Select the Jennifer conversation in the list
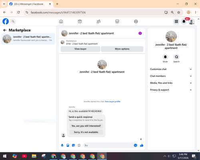Viewport: 200px width, 160px height. coord(28,39)
